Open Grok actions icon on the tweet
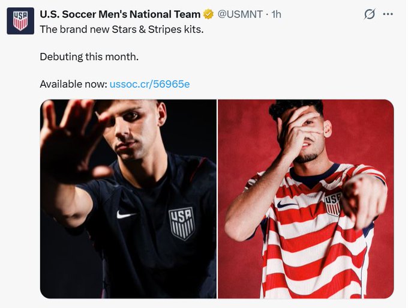The image size is (408, 308). (370, 14)
